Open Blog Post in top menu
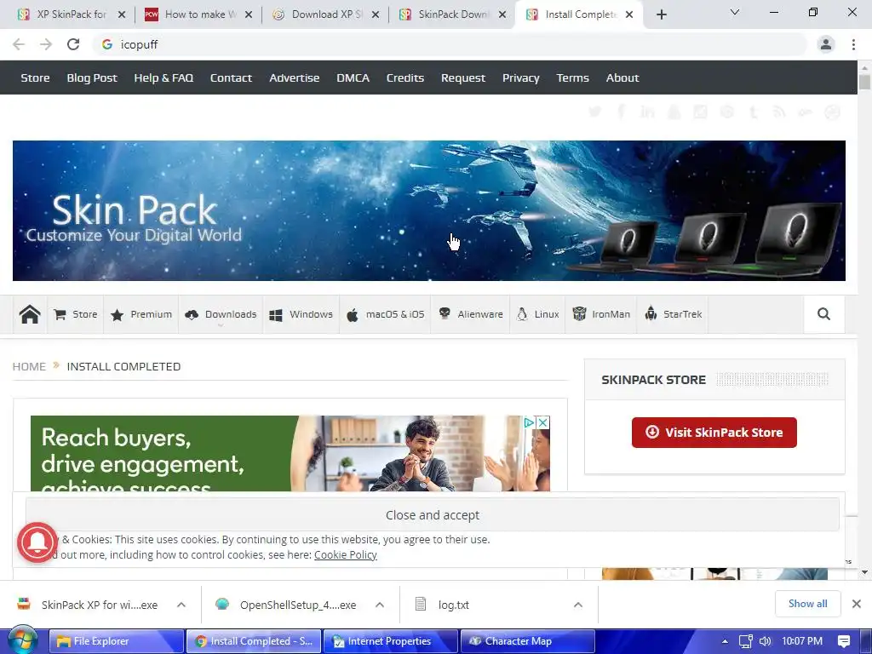 click(92, 77)
